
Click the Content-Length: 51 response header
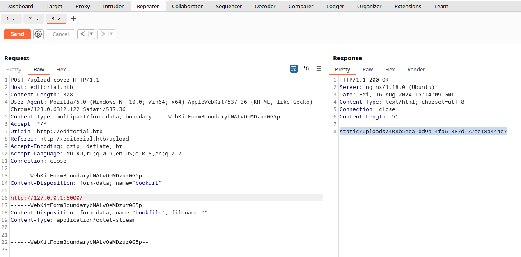[x=369, y=117]
